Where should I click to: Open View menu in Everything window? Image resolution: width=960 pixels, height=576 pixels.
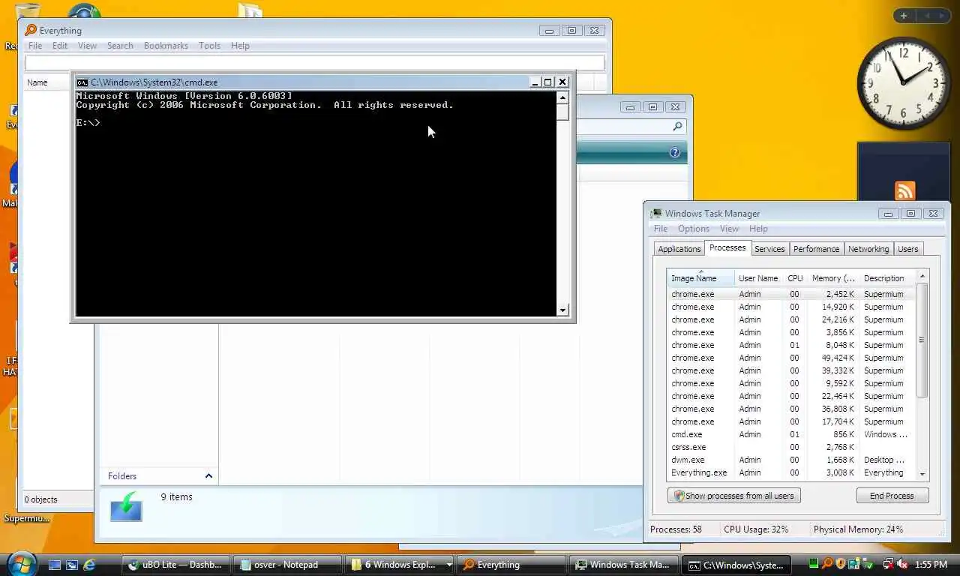click(87, 46)
